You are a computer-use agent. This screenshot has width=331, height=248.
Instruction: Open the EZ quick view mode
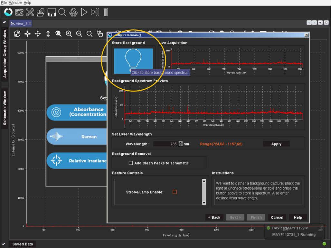coord(19,12)
